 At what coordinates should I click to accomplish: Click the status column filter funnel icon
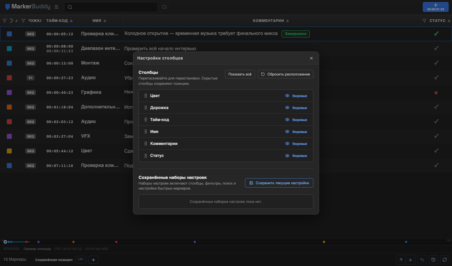click(x=424, y=21)
